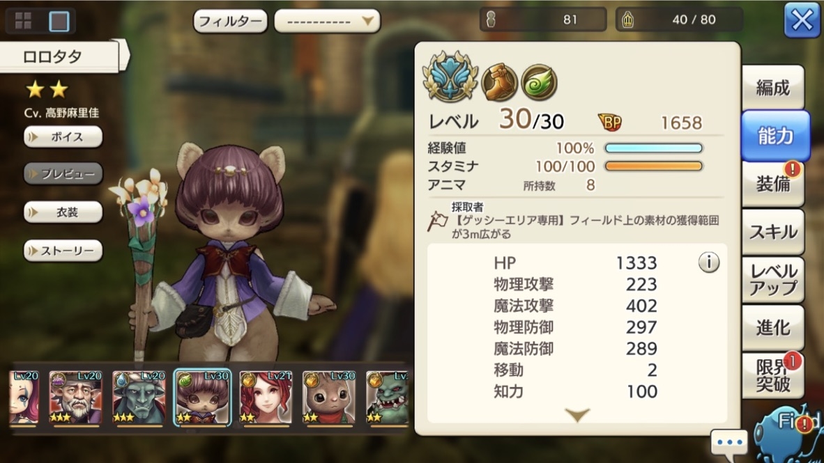Image resolution: width=824 pixels, height=463 pixels.
Task: Play character ボイス button
Action: coord(63,137)
